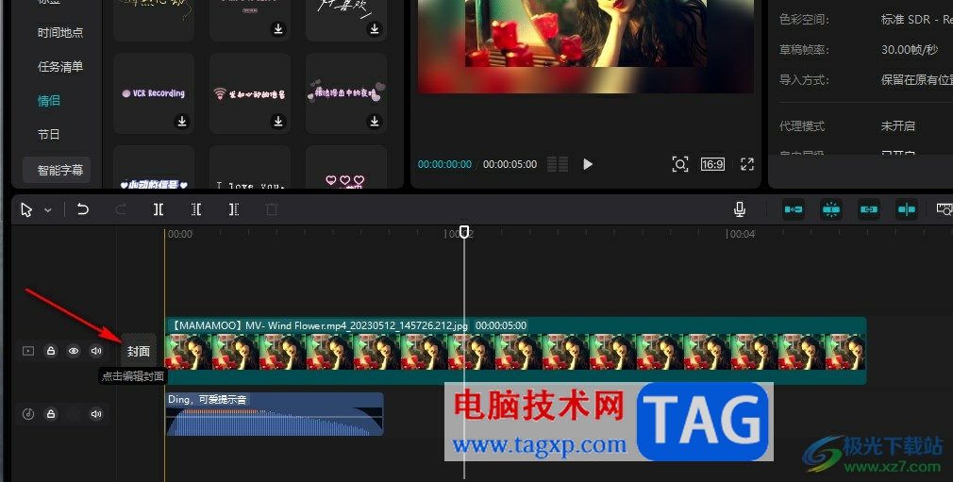Select the I love you text template
This screenshot has width=953, height=482.
250,167
